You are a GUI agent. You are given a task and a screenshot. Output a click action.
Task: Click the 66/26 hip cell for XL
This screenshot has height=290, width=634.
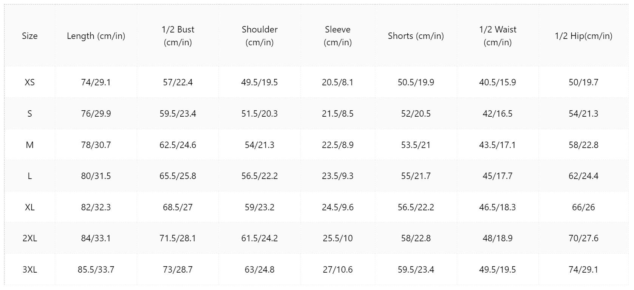click(x=583, y=207)
